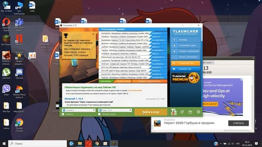
Task: Click the TLauncher sidebar scrollbar
Action: (x=202, y=34)
